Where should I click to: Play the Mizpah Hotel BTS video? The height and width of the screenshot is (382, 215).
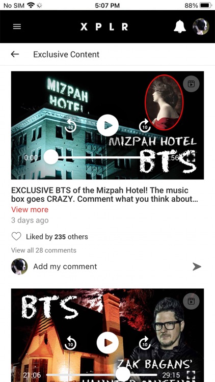tap(107, 125)
